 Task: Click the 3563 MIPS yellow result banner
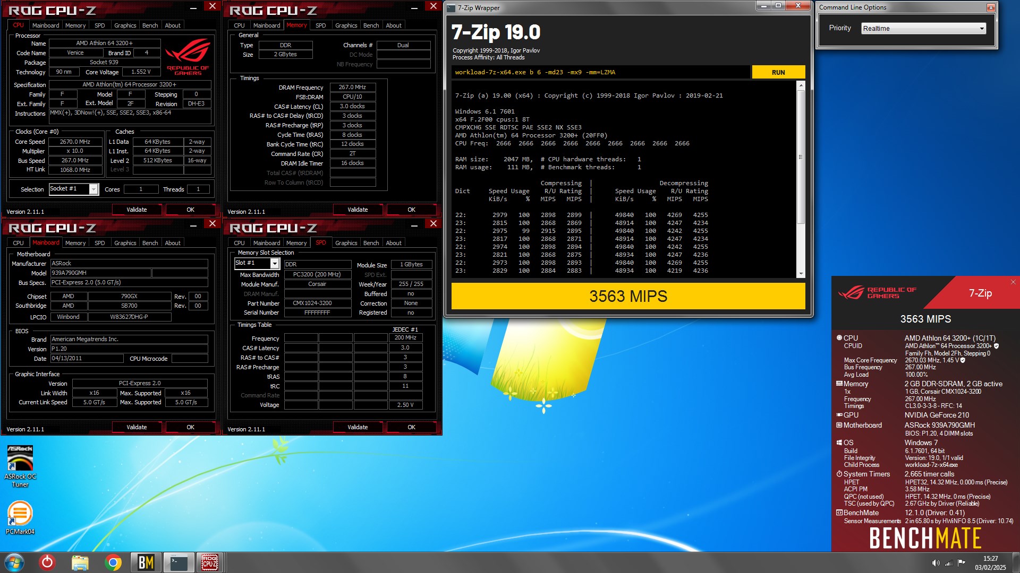pyautogui.click(x=628, y=296)
